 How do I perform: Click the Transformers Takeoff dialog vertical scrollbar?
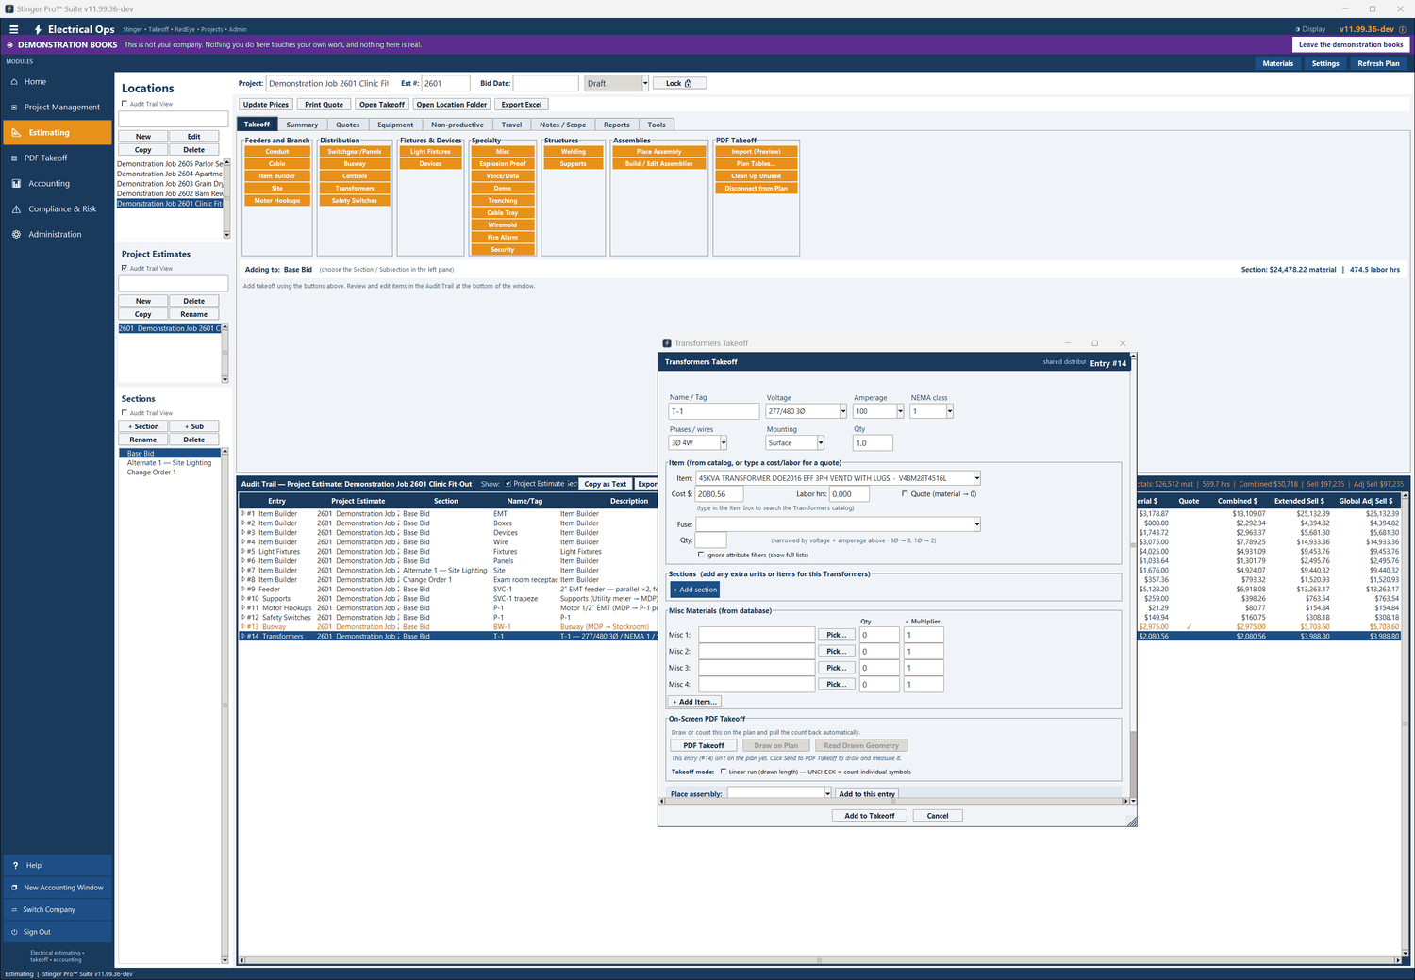(x=1133, y=577)
